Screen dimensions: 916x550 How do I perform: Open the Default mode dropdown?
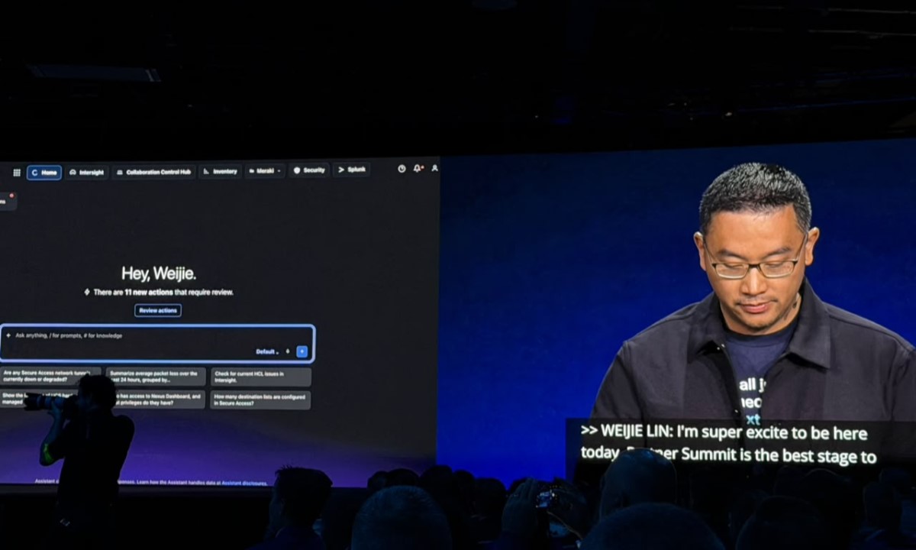tap(267, 351)
